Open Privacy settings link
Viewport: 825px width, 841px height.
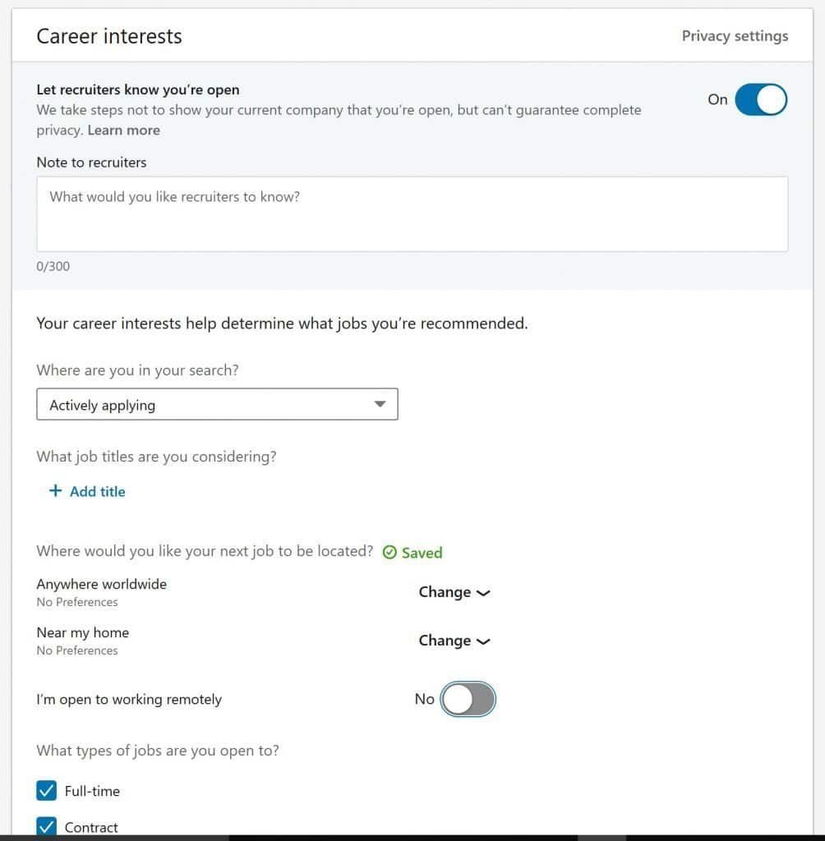point(735,36)
